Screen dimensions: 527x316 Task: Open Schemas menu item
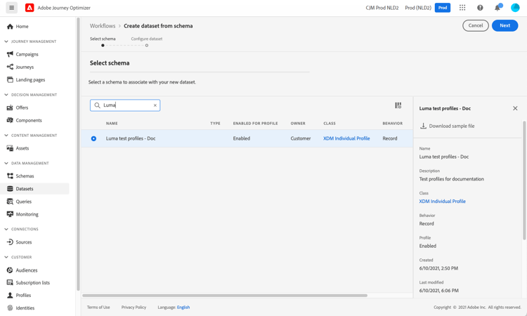coord(25,176)
